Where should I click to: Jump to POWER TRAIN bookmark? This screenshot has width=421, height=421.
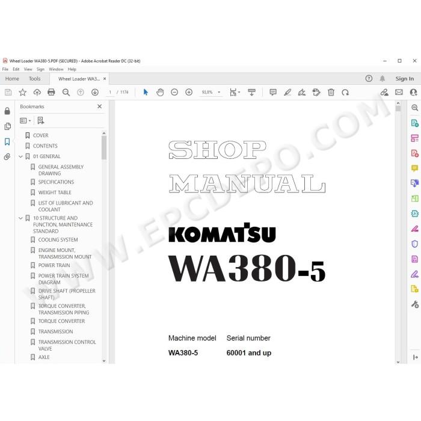(54, 265)
